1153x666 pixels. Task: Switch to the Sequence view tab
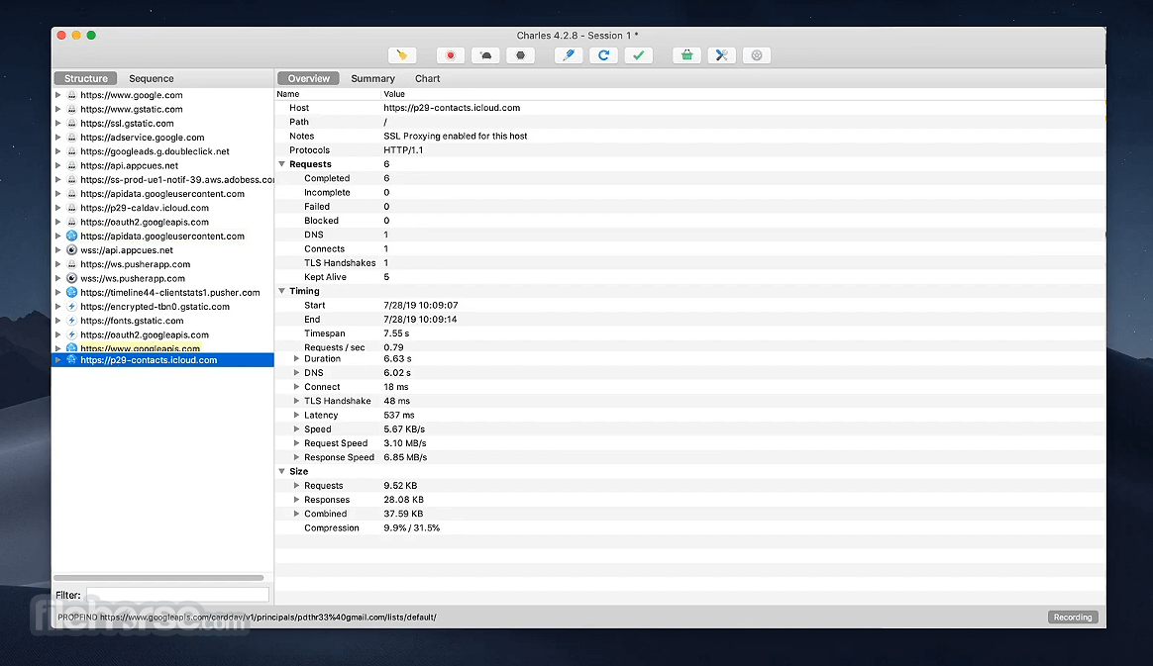152,78
